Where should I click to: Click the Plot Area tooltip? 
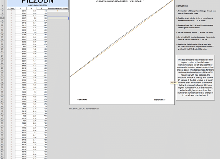(174, 83)
